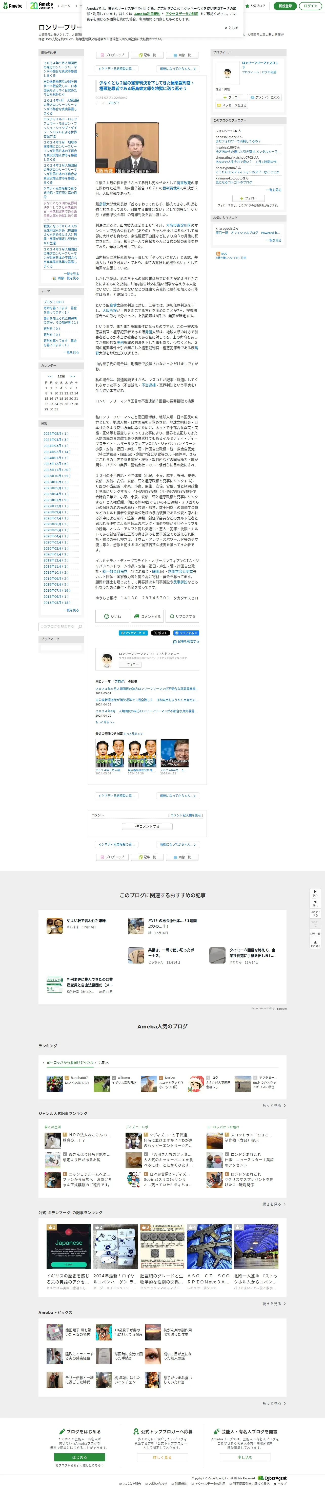
Task: Click the アメンバーになる button
Action: pyautogui.click(x=266, y=97)
